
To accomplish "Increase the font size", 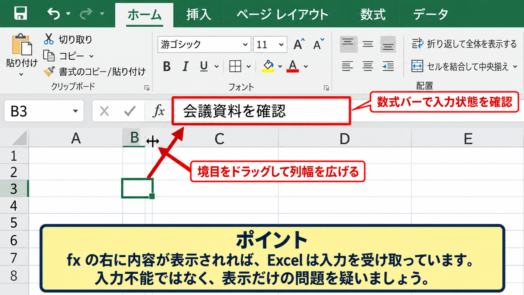I will (299, 44).
